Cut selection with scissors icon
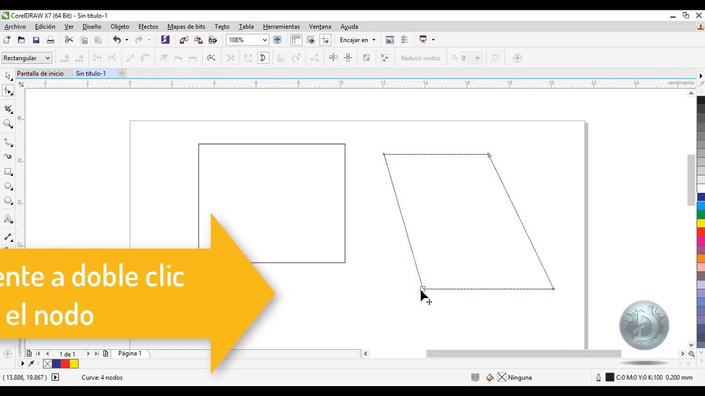The width and height of the screenshot is (705, 396). (x=69, y=40)
